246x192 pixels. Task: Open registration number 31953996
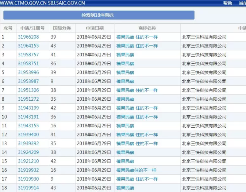28,72
